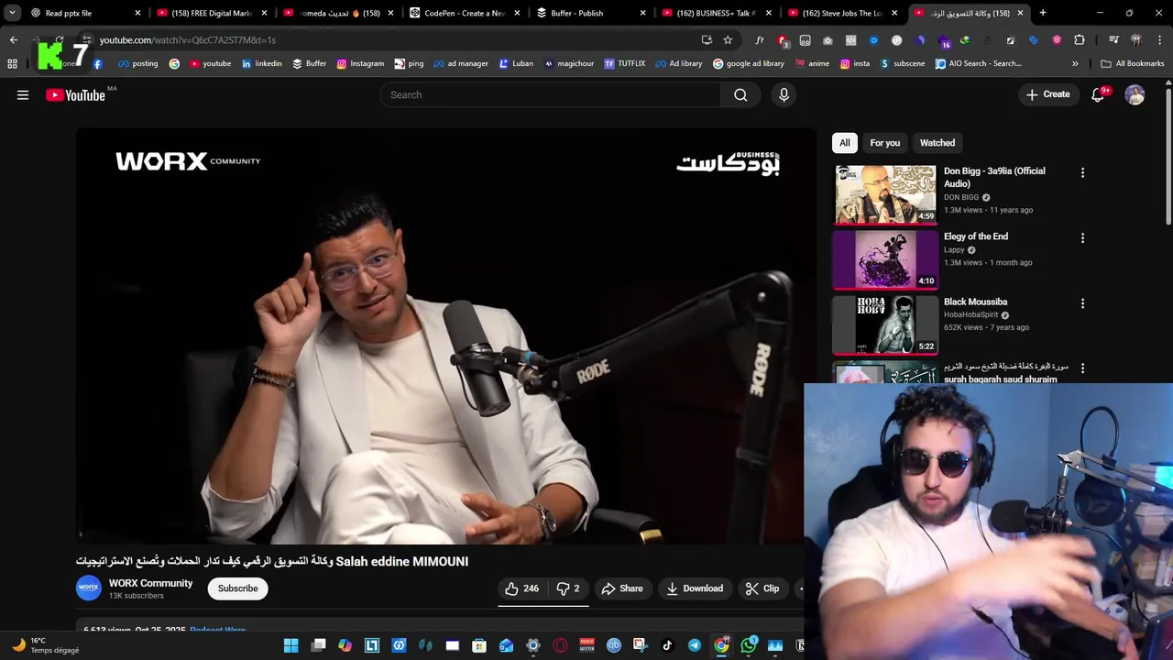The height and width of the screenshot is (660, 1173).
Task: Open options for Black Moussiba video
Action: tap(1082, 302)
